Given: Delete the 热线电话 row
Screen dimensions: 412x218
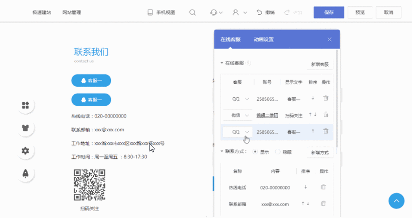Looking at the screenshot, I should click(x=323, y=187).
